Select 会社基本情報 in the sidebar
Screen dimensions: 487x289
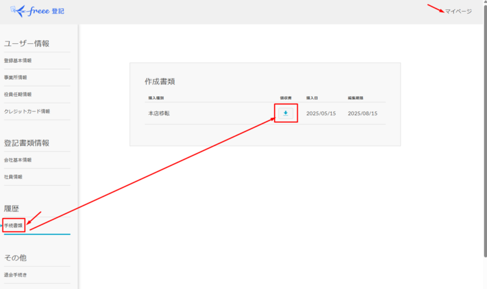pos(18,160)
